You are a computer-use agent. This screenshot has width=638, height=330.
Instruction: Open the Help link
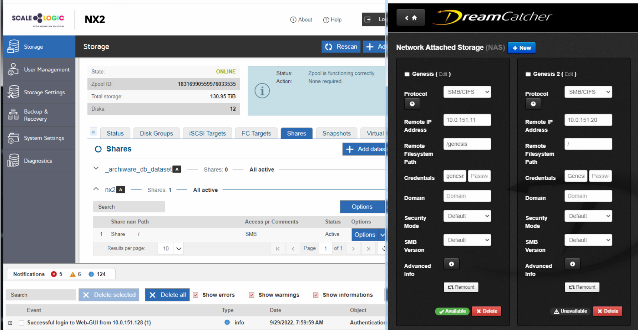click(x=332, y=20)
